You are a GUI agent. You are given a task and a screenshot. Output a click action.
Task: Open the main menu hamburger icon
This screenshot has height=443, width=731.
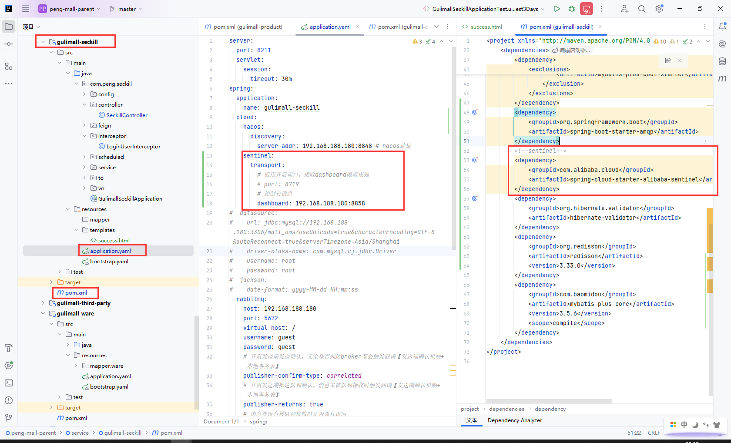[26, 9]
